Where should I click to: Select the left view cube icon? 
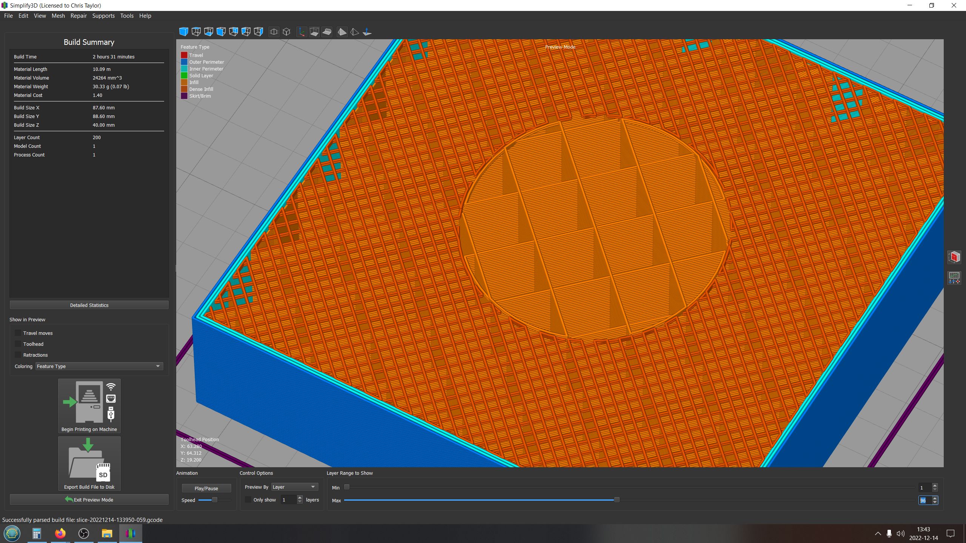click(x=246, y=32)
